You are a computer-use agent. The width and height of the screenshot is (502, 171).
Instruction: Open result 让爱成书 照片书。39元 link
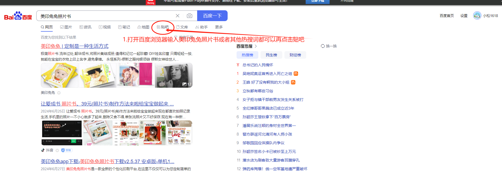coord(107,104)
